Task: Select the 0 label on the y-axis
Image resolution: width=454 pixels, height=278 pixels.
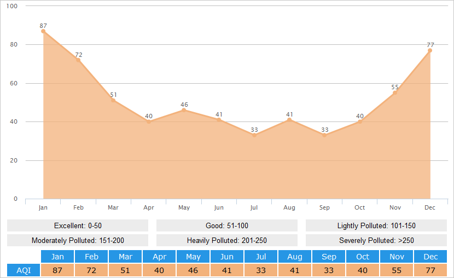Action: 16,199
